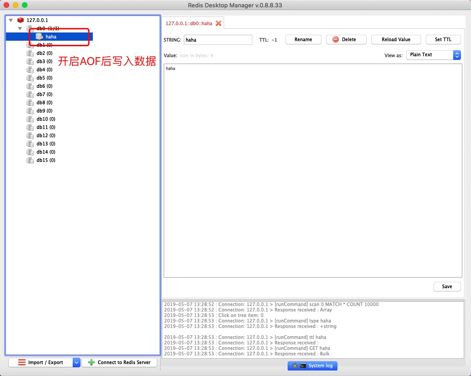Click the db6 database icon
471x376 pixels.
click(30, 86)
